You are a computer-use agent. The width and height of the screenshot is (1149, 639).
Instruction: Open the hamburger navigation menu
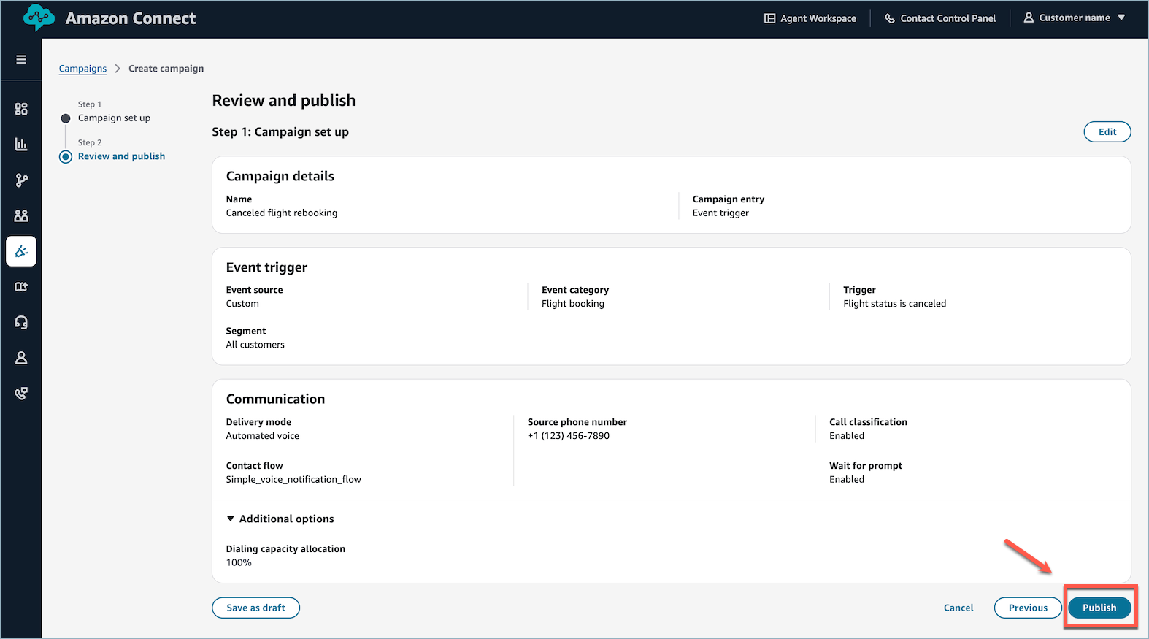pos(21,59)
